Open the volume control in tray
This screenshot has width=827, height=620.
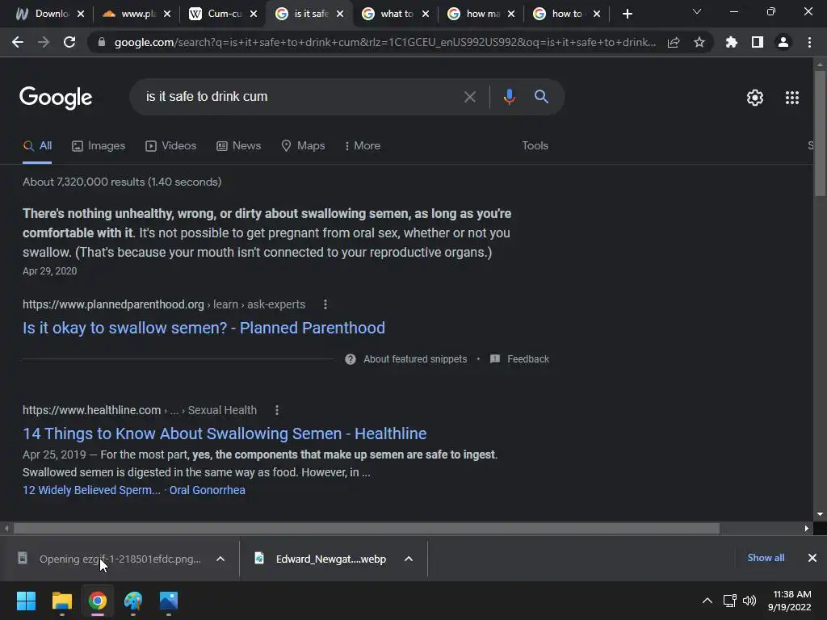coord(749,601)
